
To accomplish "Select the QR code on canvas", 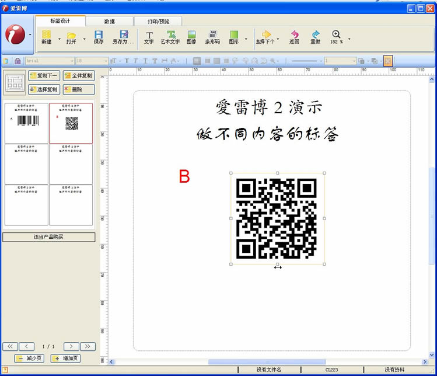I will [x=277, y=219].
